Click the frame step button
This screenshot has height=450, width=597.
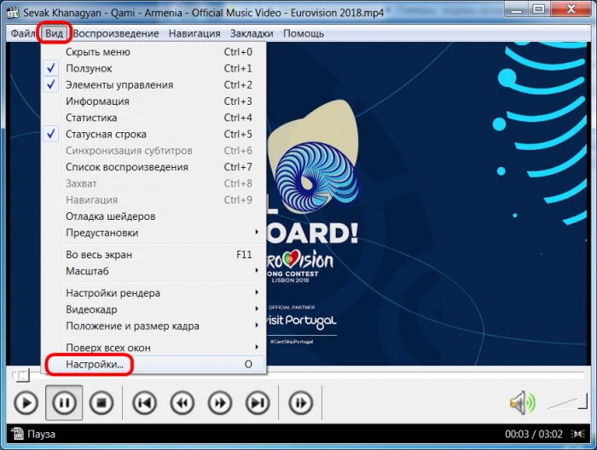(x=300, y=402)
